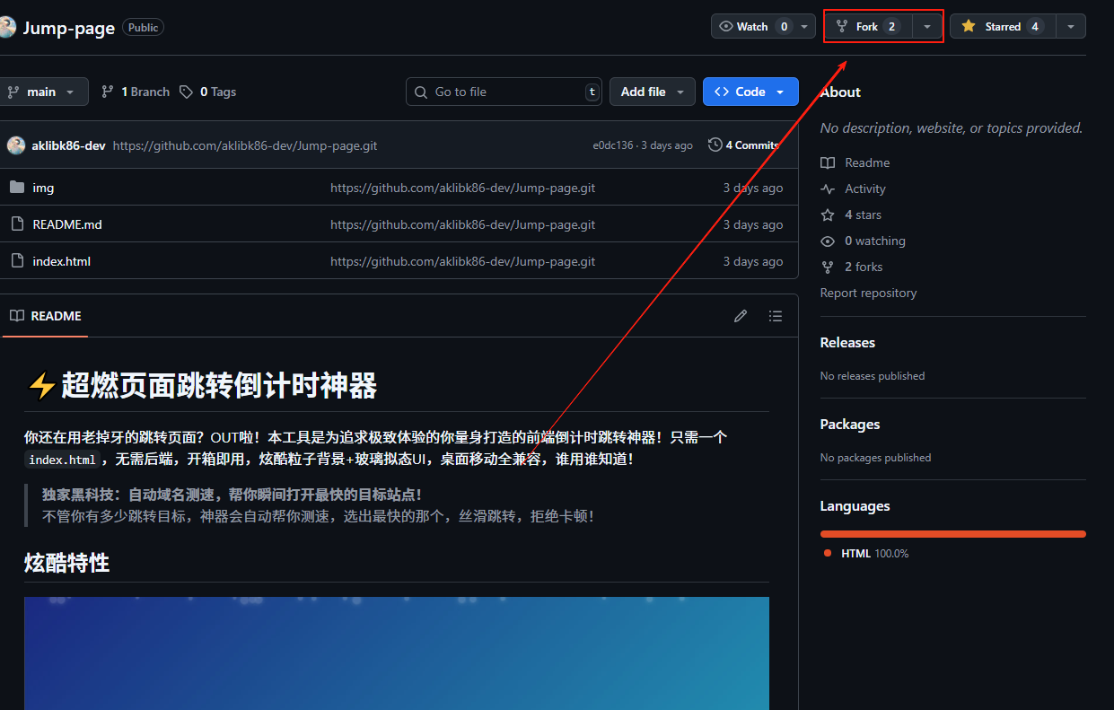Open the Activity link

[x=853, y=188]
